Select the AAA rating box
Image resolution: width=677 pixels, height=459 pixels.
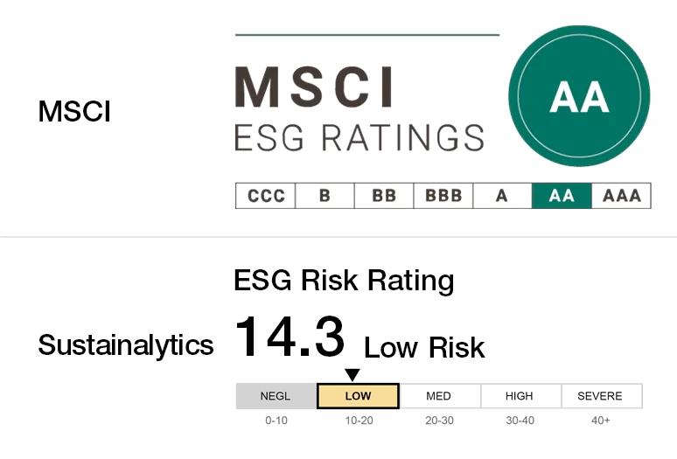[621, 196]
